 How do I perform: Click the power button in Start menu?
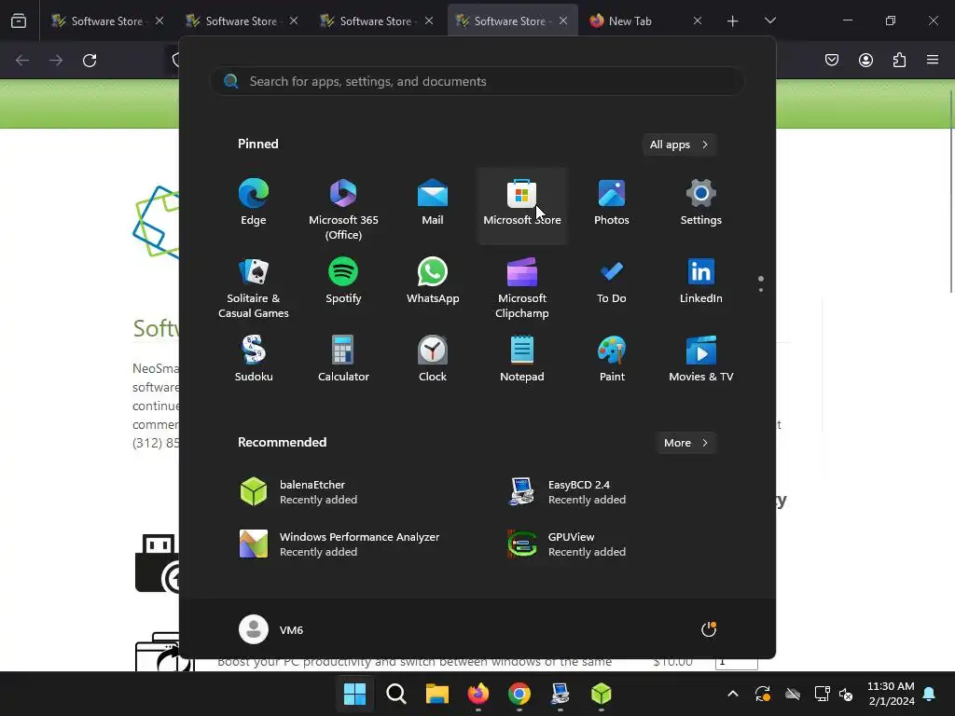[x=709, y=629]
